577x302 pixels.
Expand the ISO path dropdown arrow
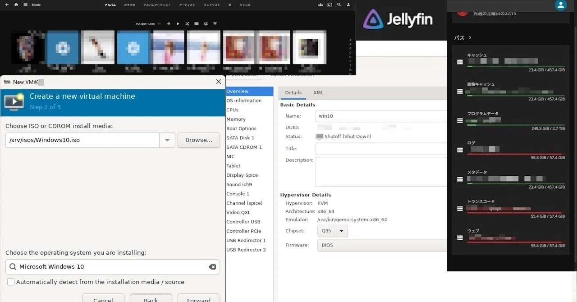[x=167, y=140]
